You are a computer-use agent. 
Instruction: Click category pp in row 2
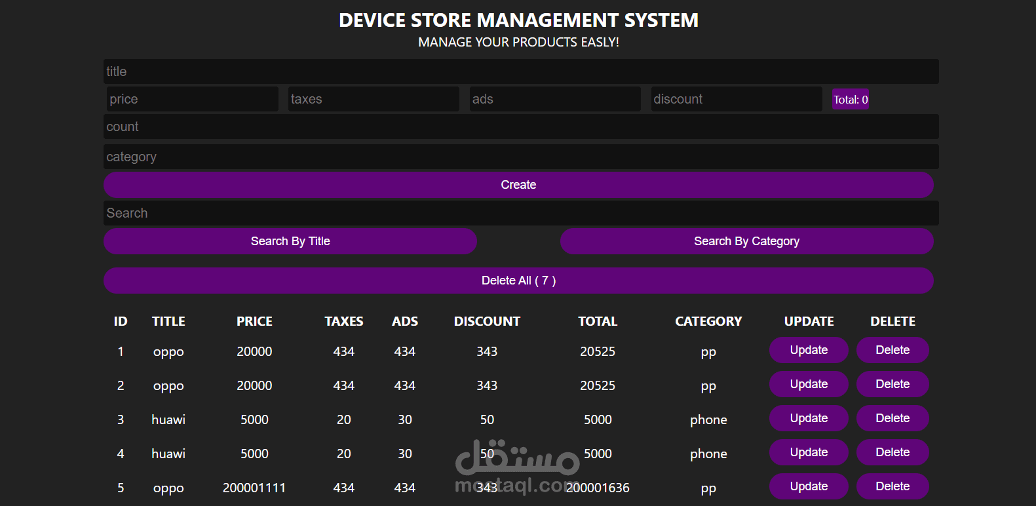(708, 387)
